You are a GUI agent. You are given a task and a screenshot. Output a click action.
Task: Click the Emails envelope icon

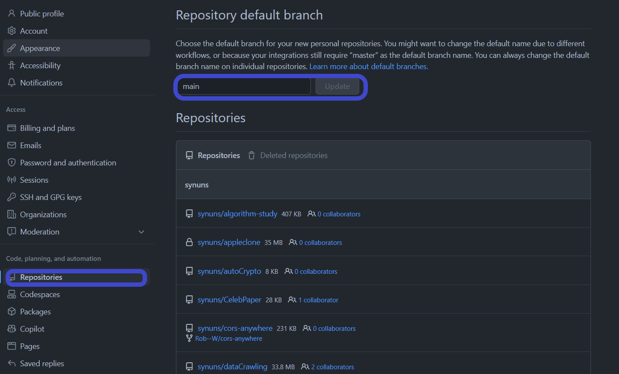(12, 145)
